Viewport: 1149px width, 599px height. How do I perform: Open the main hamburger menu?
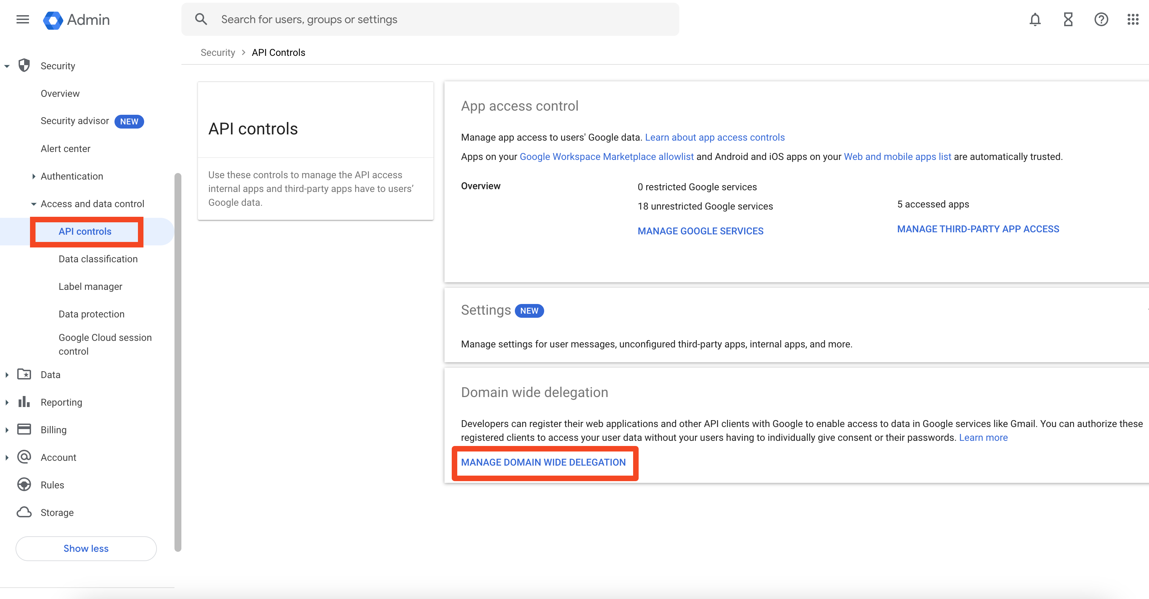click(x=22, y=20)
